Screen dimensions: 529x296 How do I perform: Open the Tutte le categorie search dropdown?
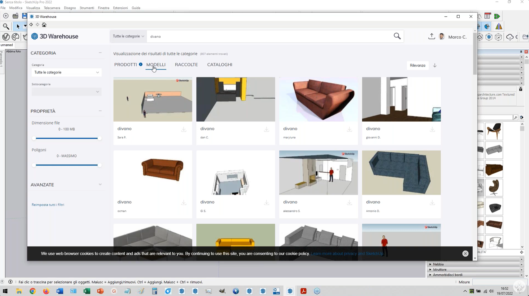[x=128, y=36]
